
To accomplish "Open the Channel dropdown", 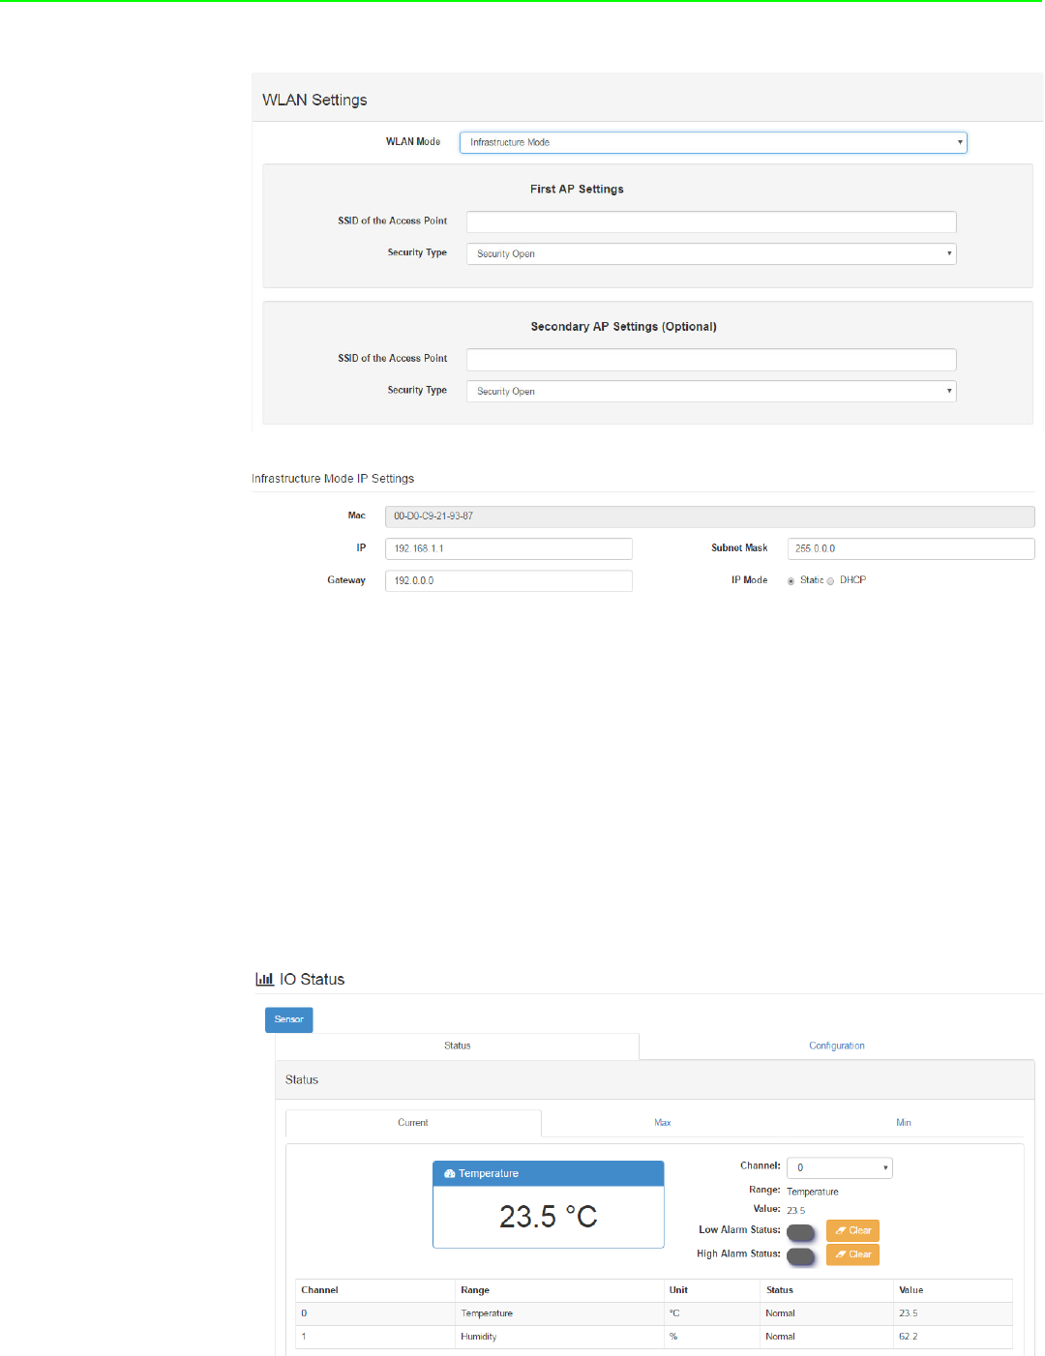I will [x=840, y=1167].
